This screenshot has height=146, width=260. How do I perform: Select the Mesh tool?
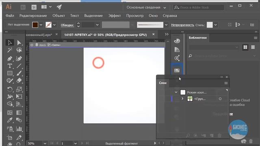10,113
